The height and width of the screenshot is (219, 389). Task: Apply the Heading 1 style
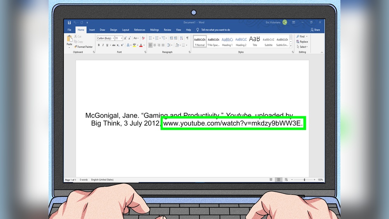(227, 41)
